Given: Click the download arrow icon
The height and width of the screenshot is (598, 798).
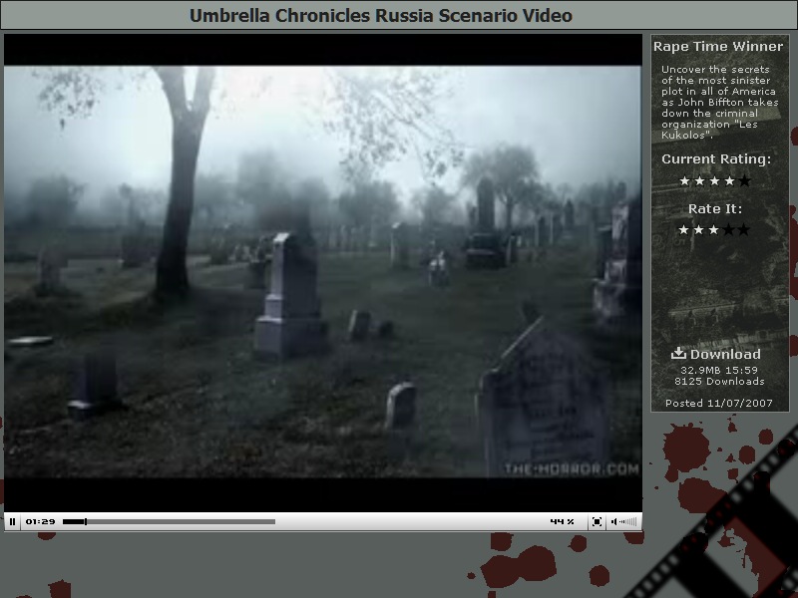Looking at the screenshot, I should 678,353.
